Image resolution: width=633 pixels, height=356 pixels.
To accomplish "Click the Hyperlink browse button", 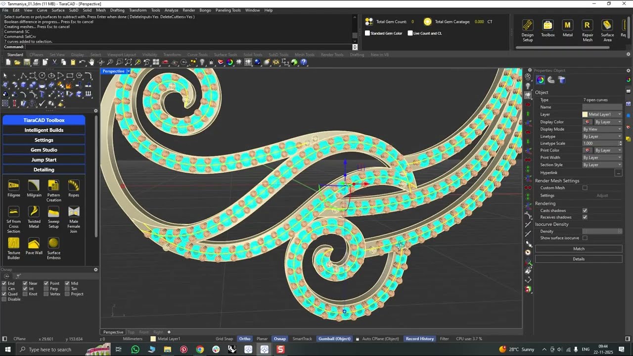I will click(618, 173).
